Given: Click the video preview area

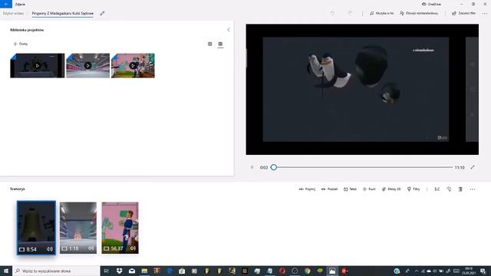Looking at the screenshot, I should [362, 89].
